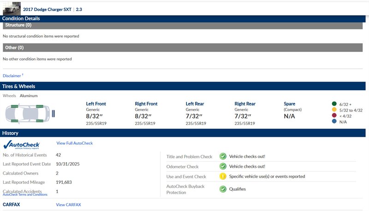This screenshot has width=369, height=211.
Task: Click the blue N/A legend dot
Action: (x=333, y=122)
